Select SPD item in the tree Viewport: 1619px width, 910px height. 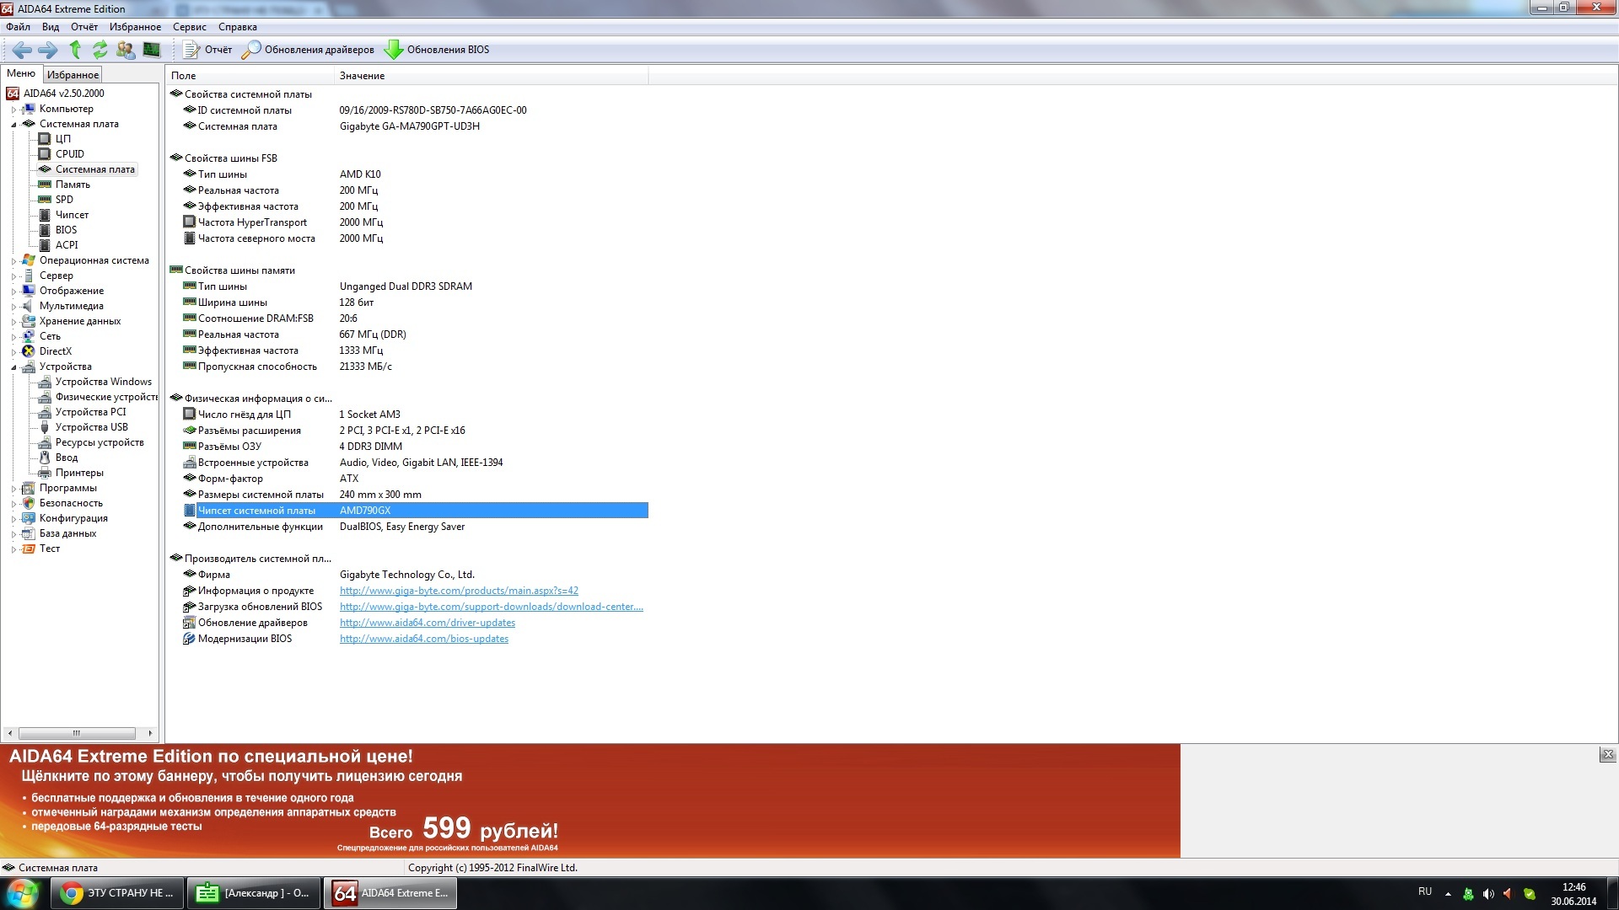(x=64, y=200)
